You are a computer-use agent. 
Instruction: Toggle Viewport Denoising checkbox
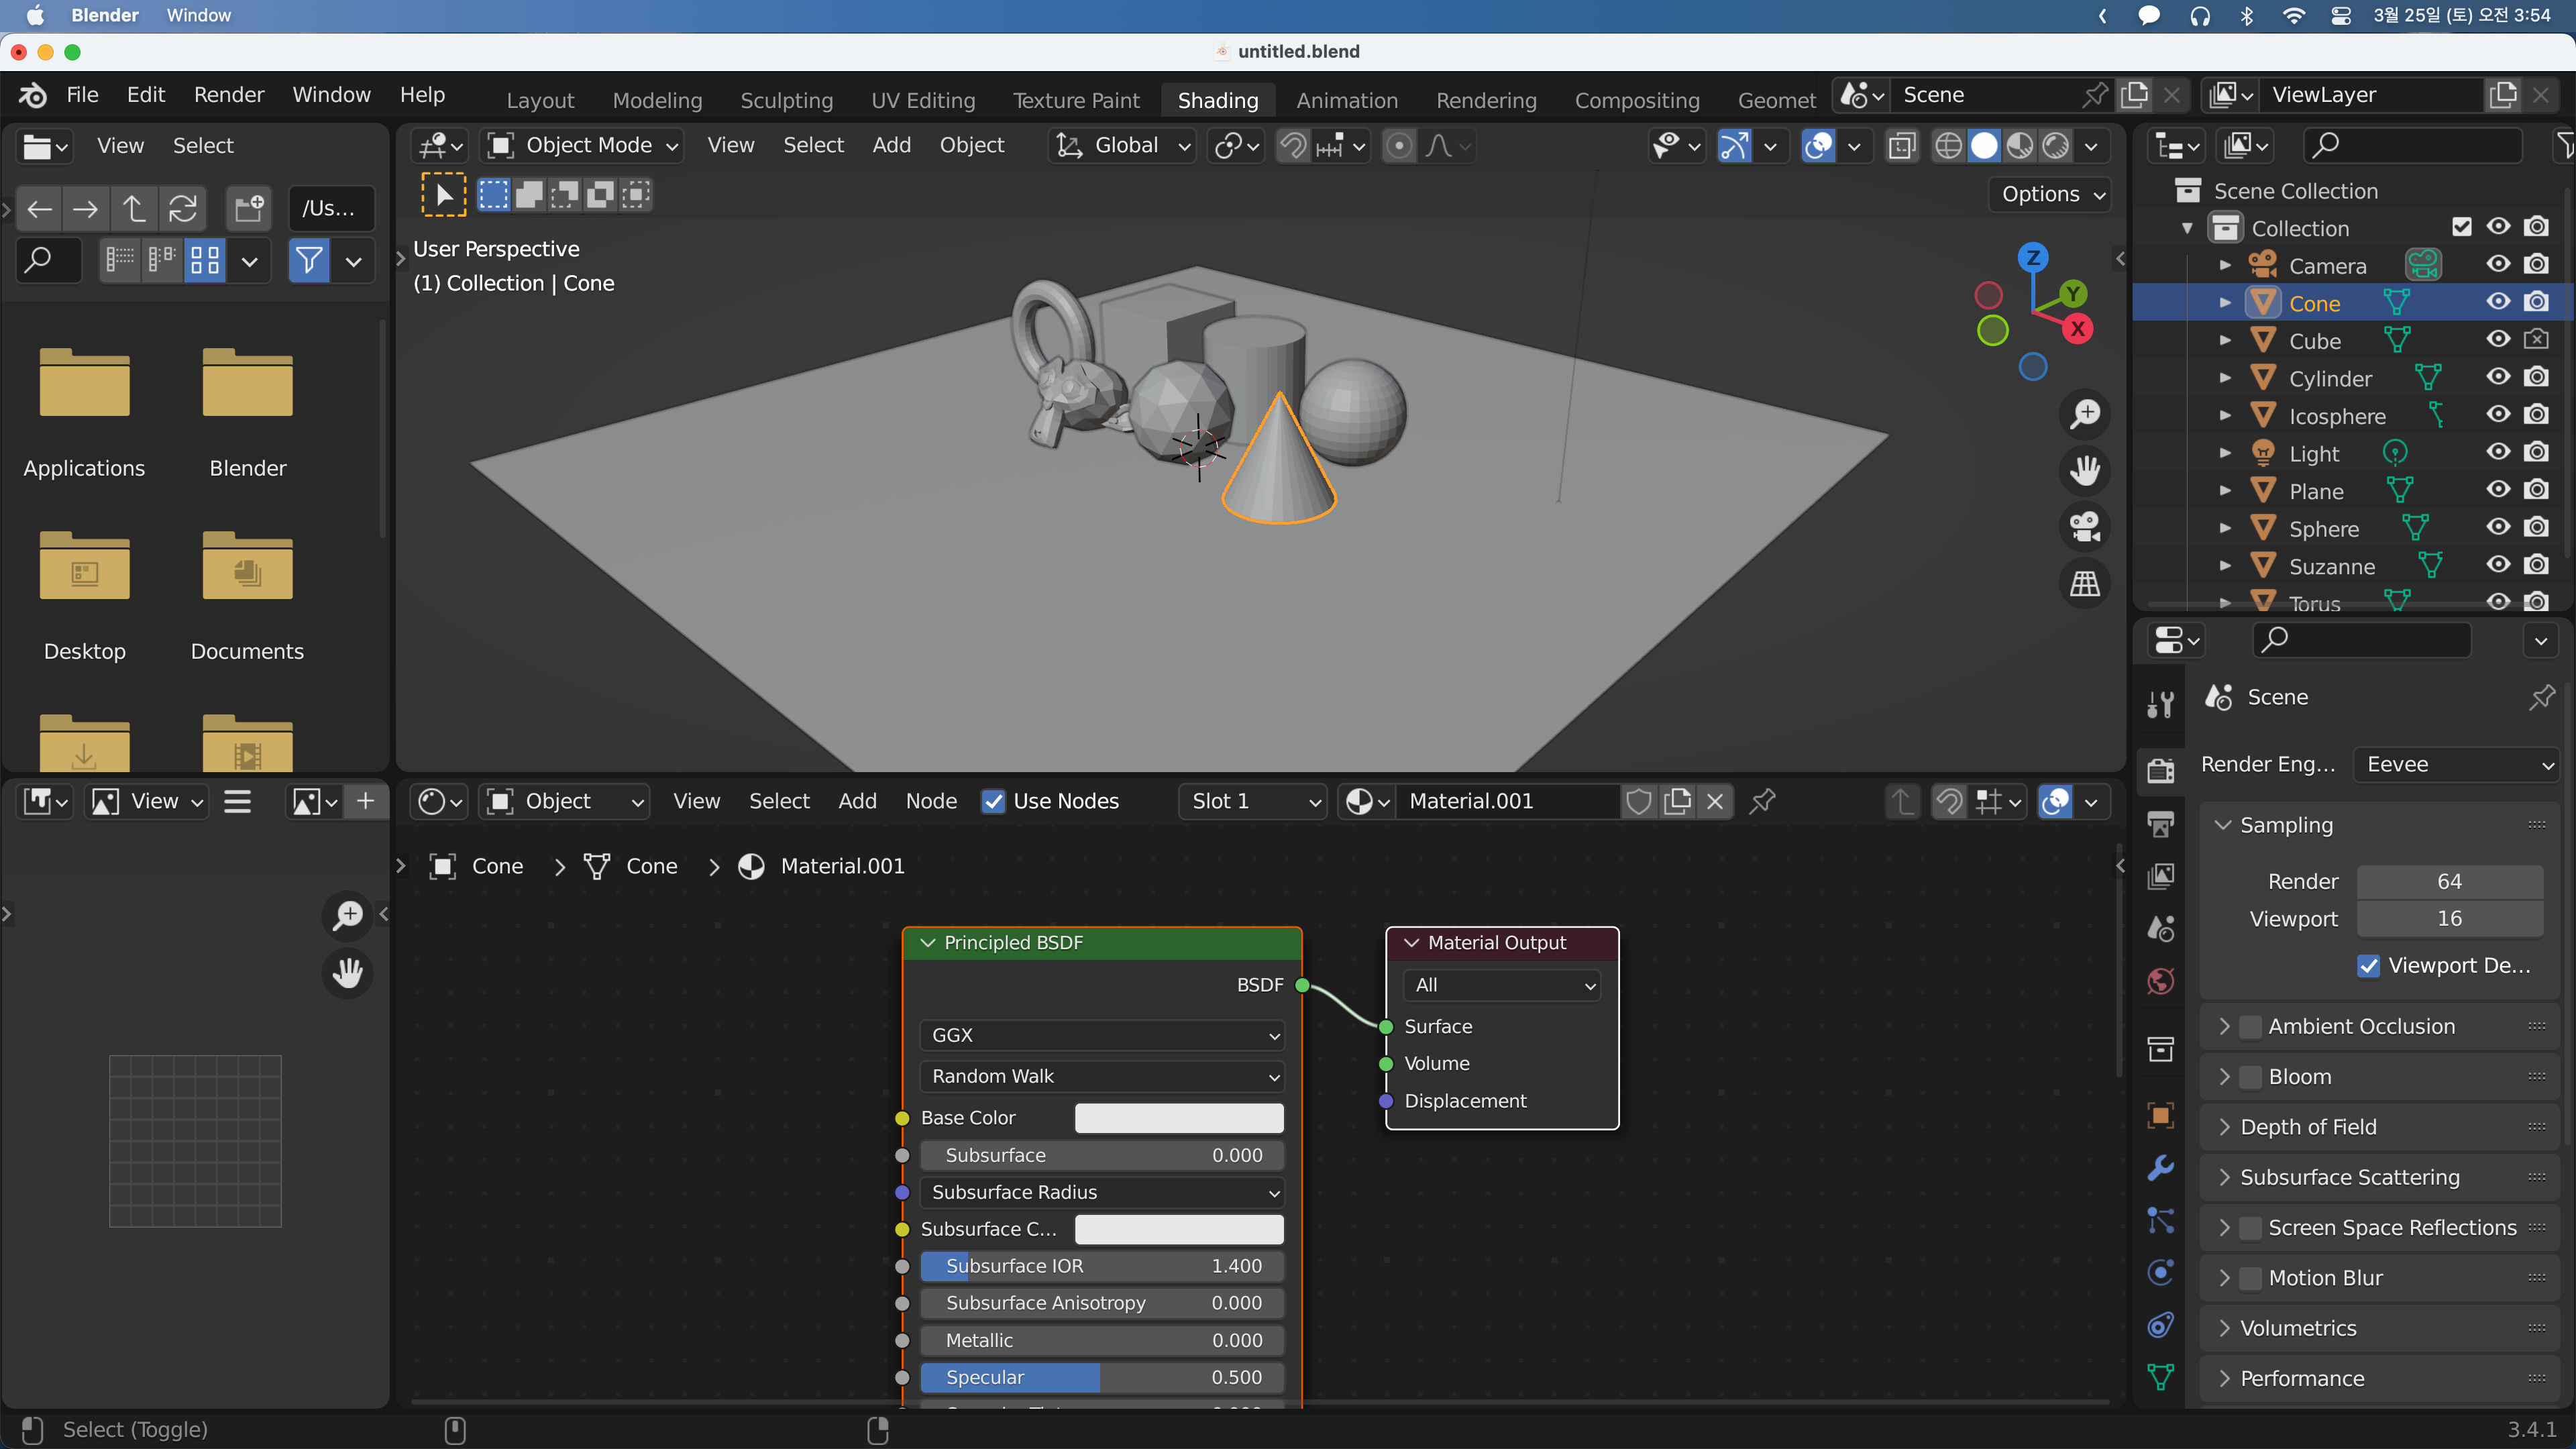tap(2368, 965)
